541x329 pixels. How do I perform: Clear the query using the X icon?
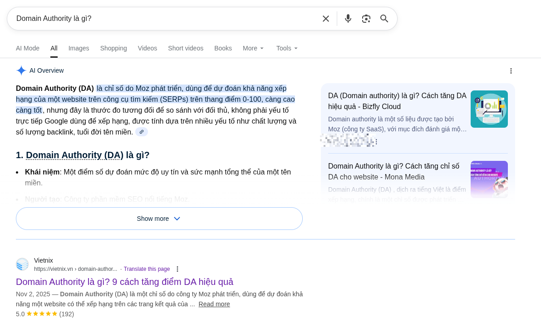pyautogui.click(x=326, y=19)
